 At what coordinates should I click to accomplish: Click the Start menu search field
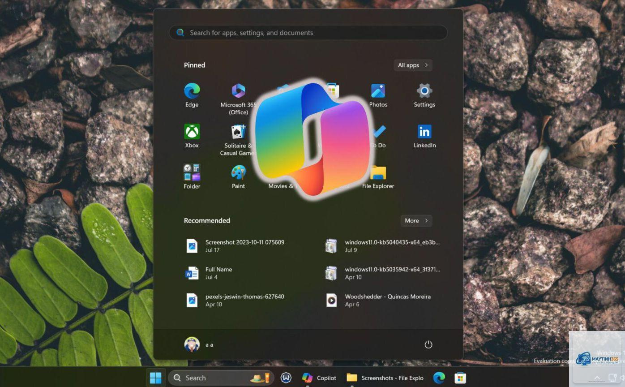click(308, 33)
